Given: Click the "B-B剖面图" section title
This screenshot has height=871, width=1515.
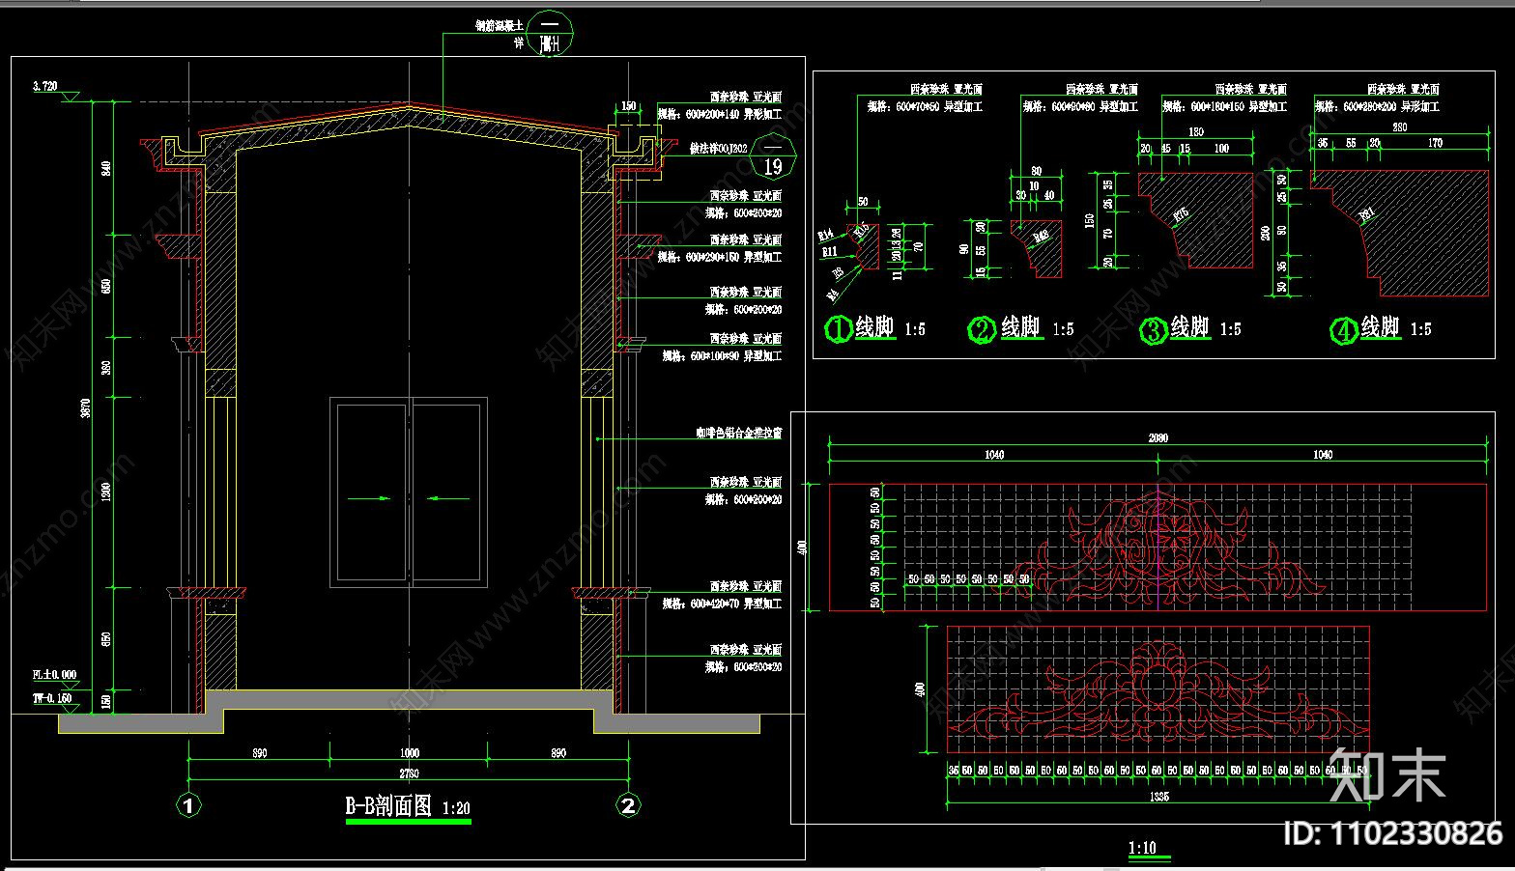Looking at the screenshot, I should tap(389, 807).
